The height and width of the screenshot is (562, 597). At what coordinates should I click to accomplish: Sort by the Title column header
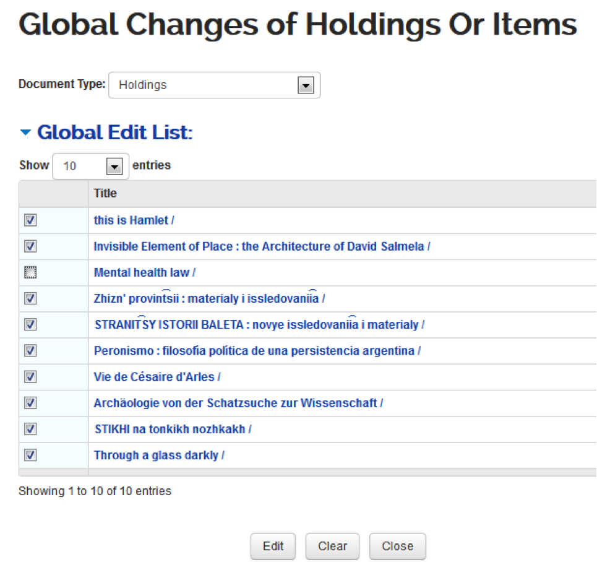coord(105,194)
